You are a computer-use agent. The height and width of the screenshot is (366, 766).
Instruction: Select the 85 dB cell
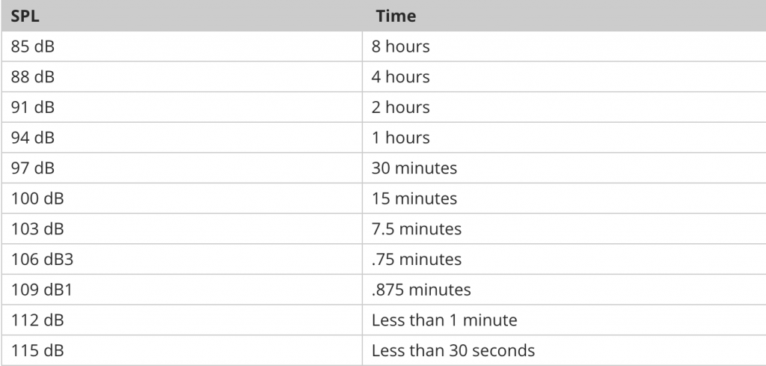click(33, 46)
